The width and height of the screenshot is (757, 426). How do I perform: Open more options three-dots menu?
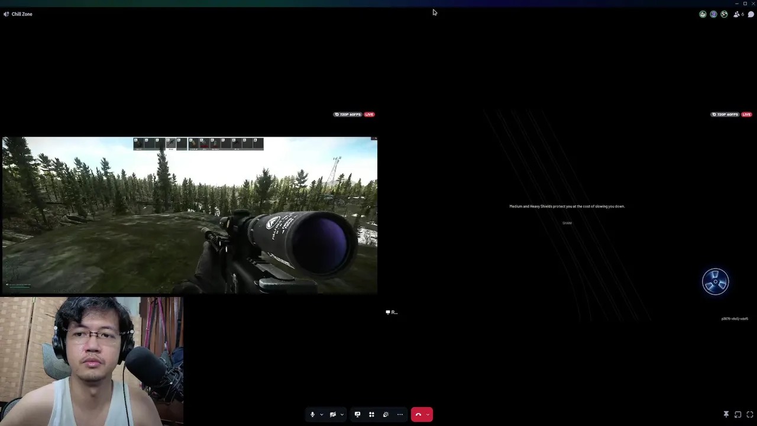click(400, 415)
